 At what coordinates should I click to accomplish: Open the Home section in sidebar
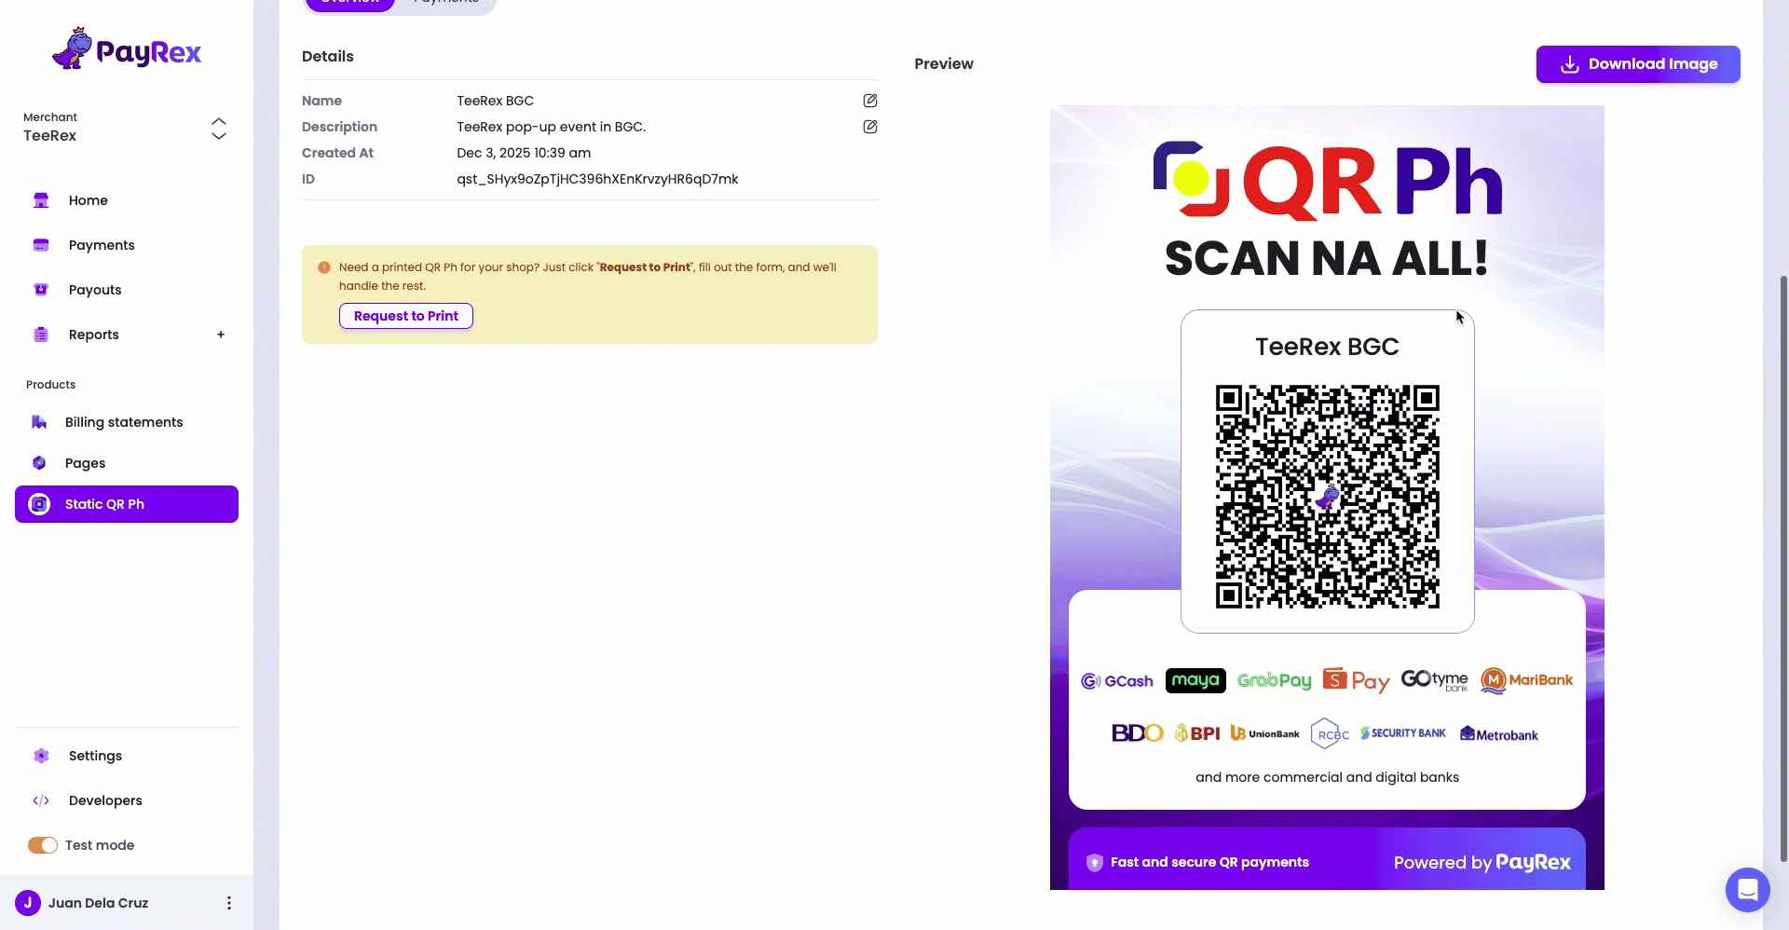coord(88,200)
